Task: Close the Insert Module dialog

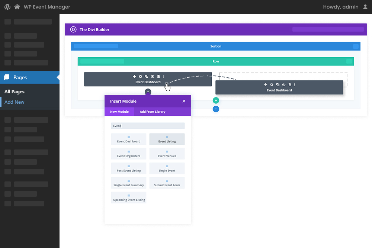Action: click(x=184, y=101)
